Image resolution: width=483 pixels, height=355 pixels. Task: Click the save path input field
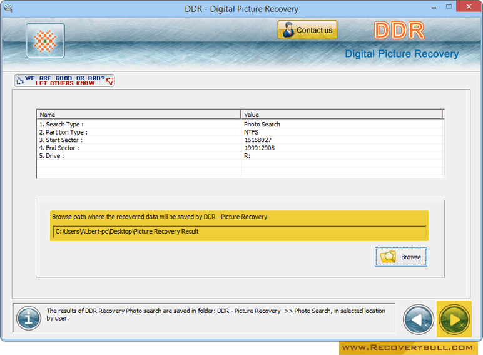click(x=240, y=232)
